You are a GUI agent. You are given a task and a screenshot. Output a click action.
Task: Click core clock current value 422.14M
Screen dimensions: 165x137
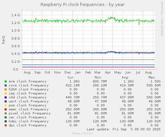(x=72, y=85)
